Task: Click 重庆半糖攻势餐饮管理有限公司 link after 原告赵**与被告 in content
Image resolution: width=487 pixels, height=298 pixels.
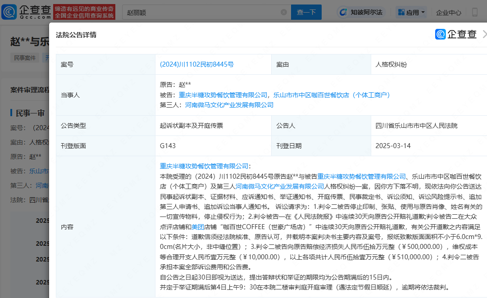Action: tap(361, 176)
